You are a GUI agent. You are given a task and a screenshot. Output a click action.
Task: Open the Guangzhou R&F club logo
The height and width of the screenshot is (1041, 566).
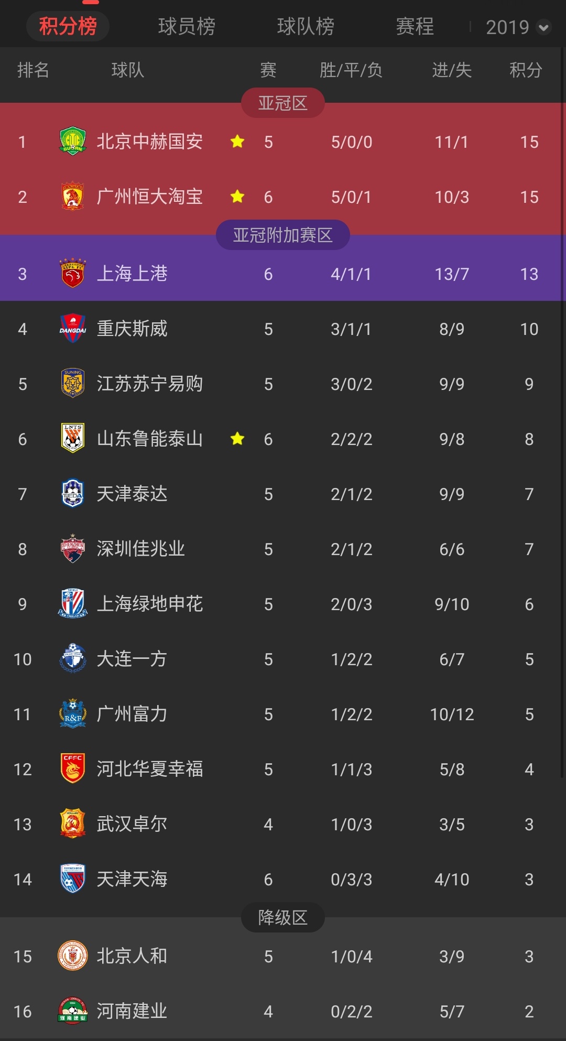[72, 714]
